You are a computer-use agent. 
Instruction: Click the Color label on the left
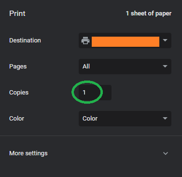16,119
